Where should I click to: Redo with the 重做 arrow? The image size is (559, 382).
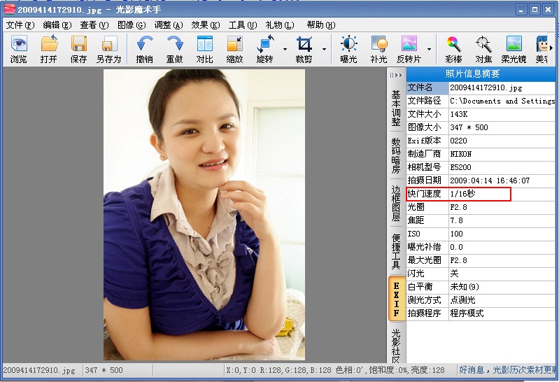point(175,49)
